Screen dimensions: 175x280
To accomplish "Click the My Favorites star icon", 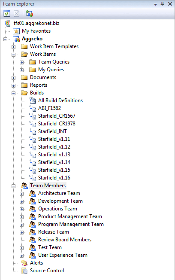I will pos(16,31).
